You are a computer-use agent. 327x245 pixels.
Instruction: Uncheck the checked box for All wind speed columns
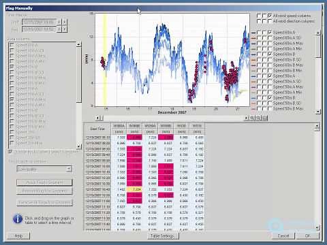click(x=270, y=16)
